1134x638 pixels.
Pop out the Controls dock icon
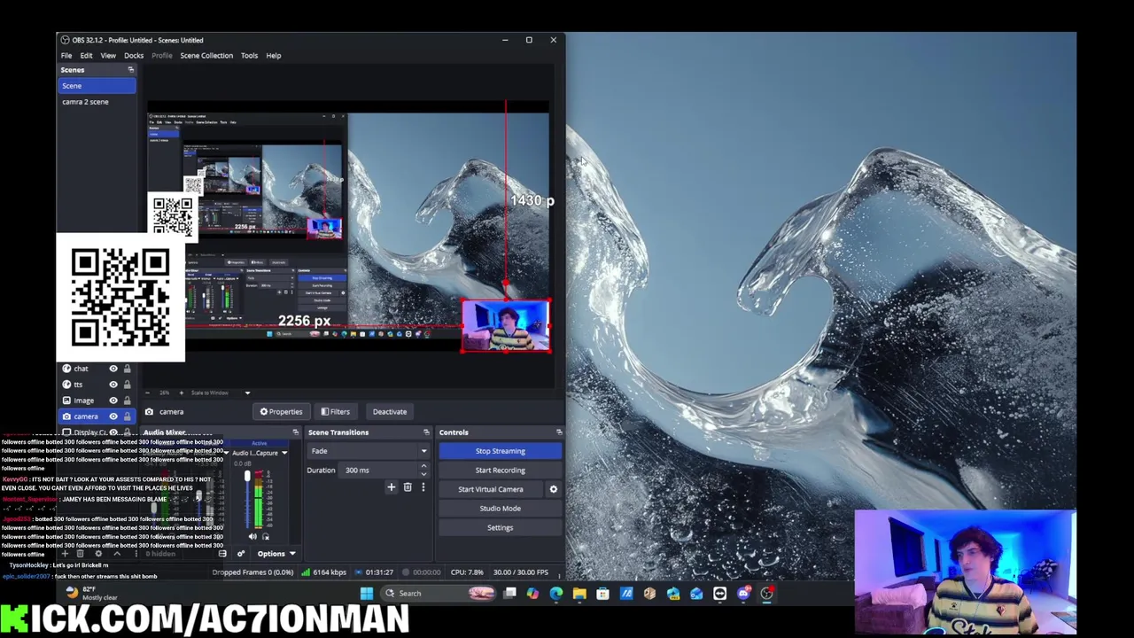[559, 432]
